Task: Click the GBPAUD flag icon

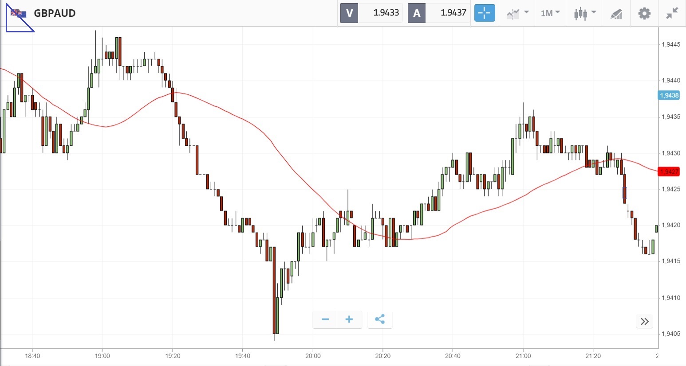Action: pos(19,13)
